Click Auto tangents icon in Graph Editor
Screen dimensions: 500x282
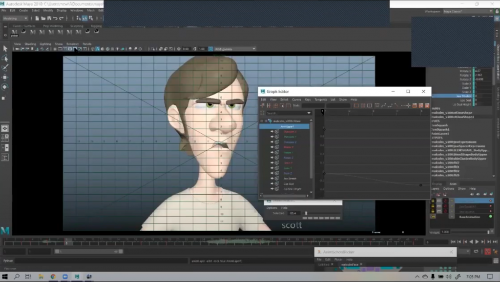click(x=377, y=105)
